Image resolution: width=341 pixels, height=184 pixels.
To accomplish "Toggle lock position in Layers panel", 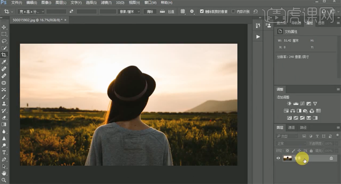I will [x=299, y=151].
